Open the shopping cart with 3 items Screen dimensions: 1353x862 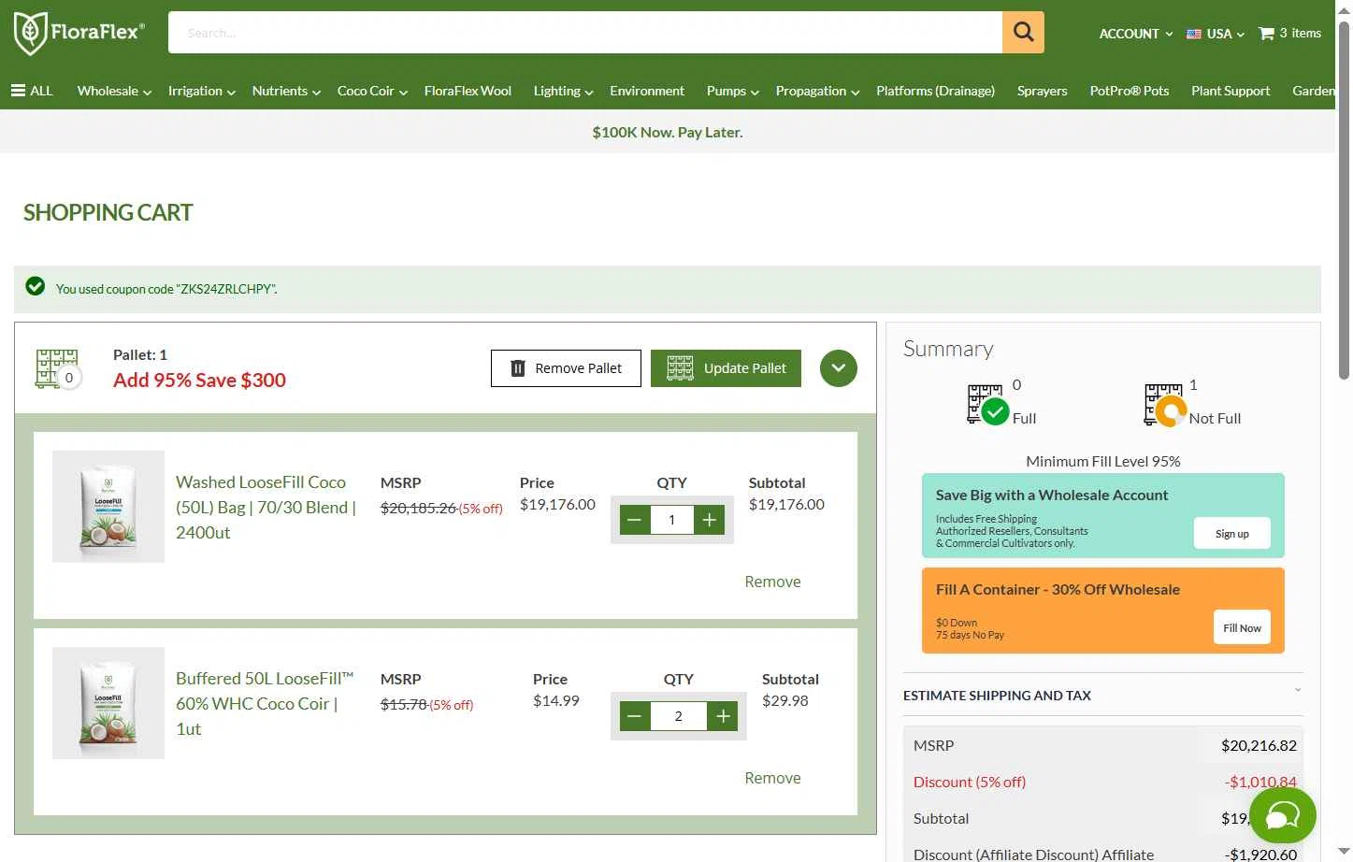(x=1290, y=33)
